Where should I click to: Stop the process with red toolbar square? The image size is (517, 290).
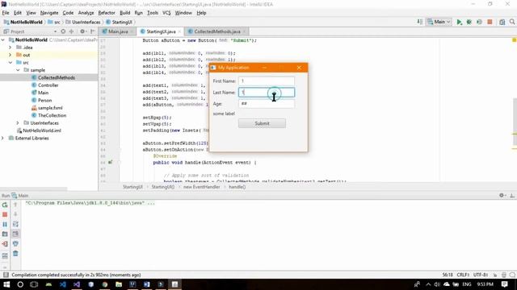tap(490, 22)
